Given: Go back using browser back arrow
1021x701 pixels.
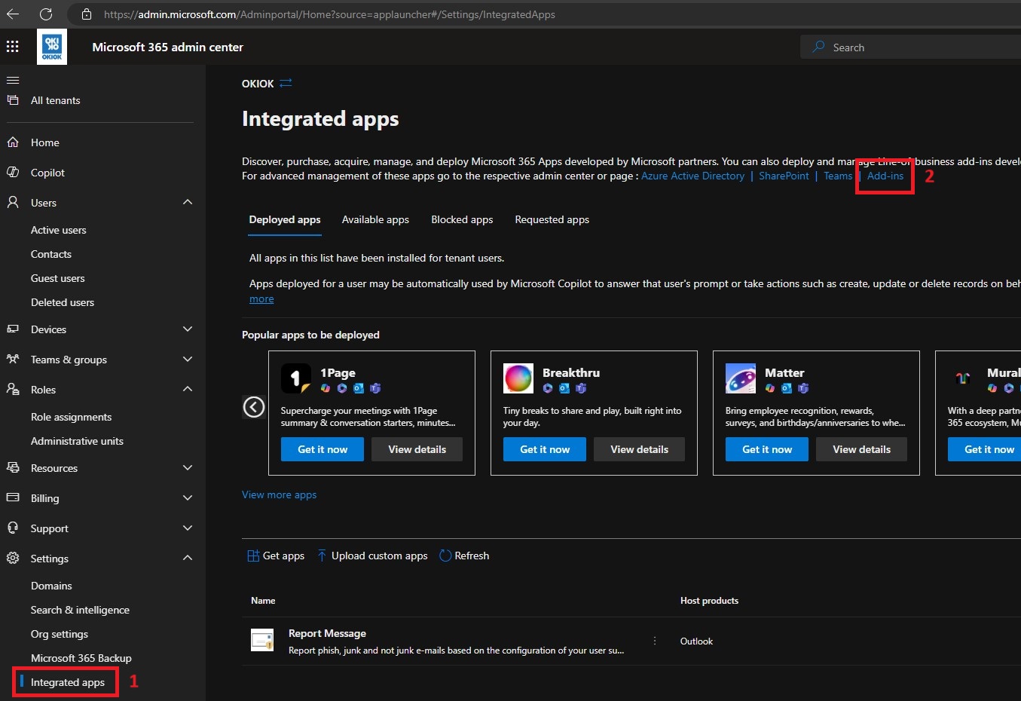Looking at the screenshot, I should coord(13,14).
